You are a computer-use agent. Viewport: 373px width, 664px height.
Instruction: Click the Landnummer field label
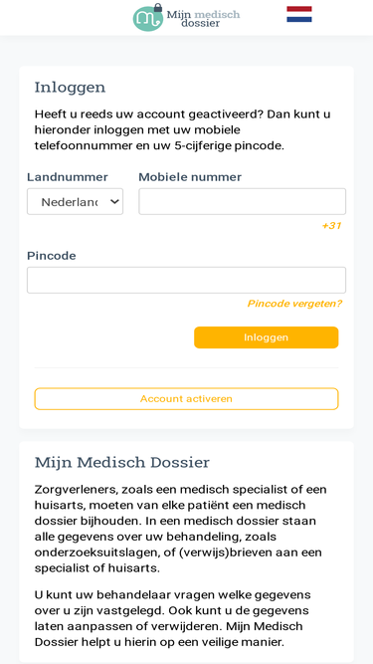point(68,177)
